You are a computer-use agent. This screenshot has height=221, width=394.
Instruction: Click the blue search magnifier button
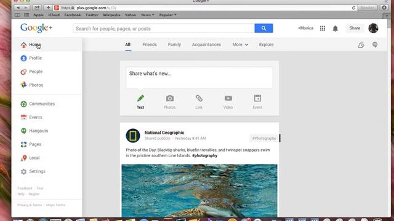click(263, 28)
